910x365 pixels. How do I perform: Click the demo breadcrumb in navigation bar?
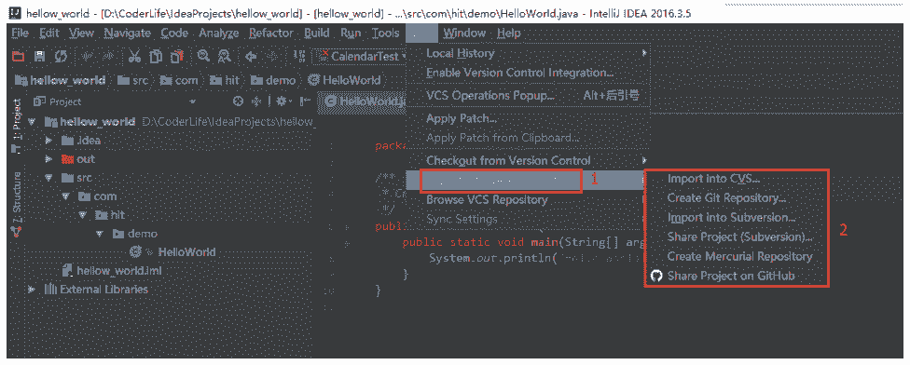[274, 80]
